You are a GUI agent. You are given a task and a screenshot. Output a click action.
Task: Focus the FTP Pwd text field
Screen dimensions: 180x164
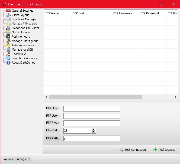click(x=92, y=123)
